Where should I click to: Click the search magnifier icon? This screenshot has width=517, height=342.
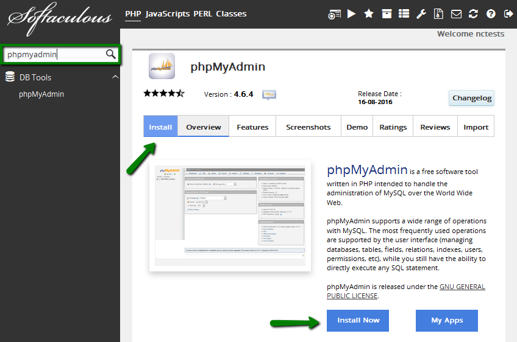click(111, 54)
